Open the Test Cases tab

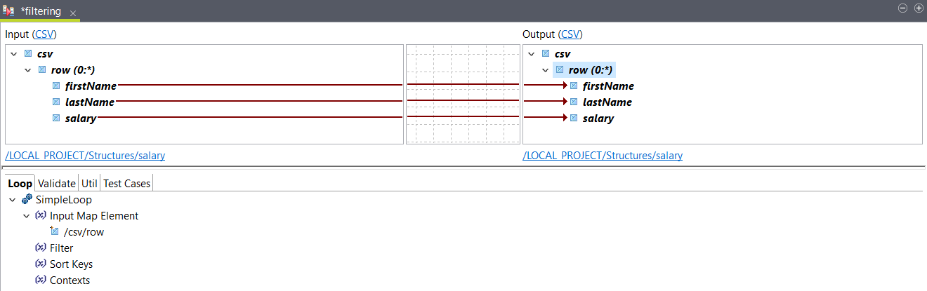(x=127, y=184)
